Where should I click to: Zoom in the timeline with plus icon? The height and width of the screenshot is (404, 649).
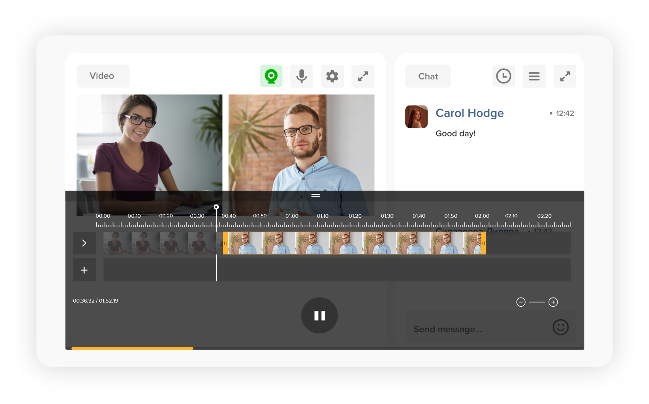click(x=553, y=302)
